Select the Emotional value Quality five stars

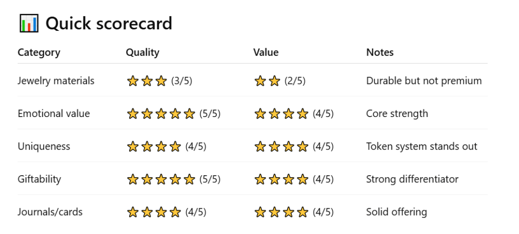[x=161, y=114]
